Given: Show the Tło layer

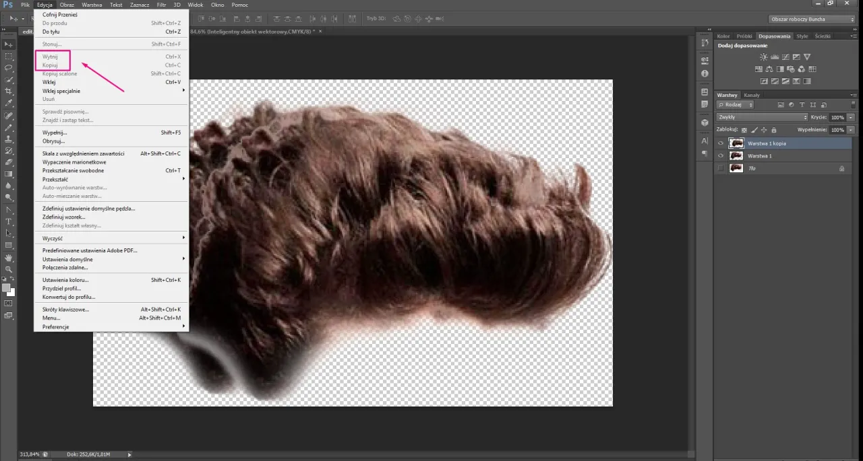Looking at the screenshot, I should point(721,168).
